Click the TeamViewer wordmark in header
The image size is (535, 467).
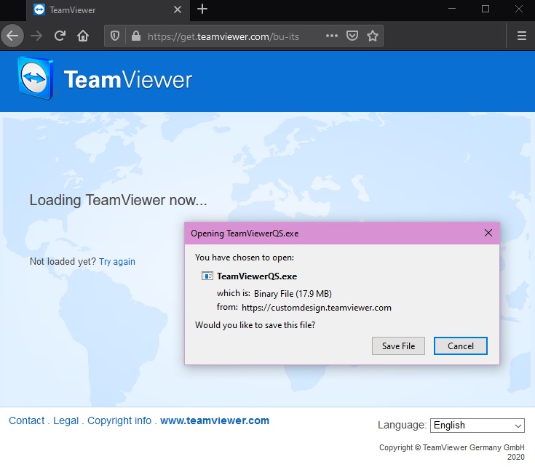pyautogui.click(x=128, y=79)
